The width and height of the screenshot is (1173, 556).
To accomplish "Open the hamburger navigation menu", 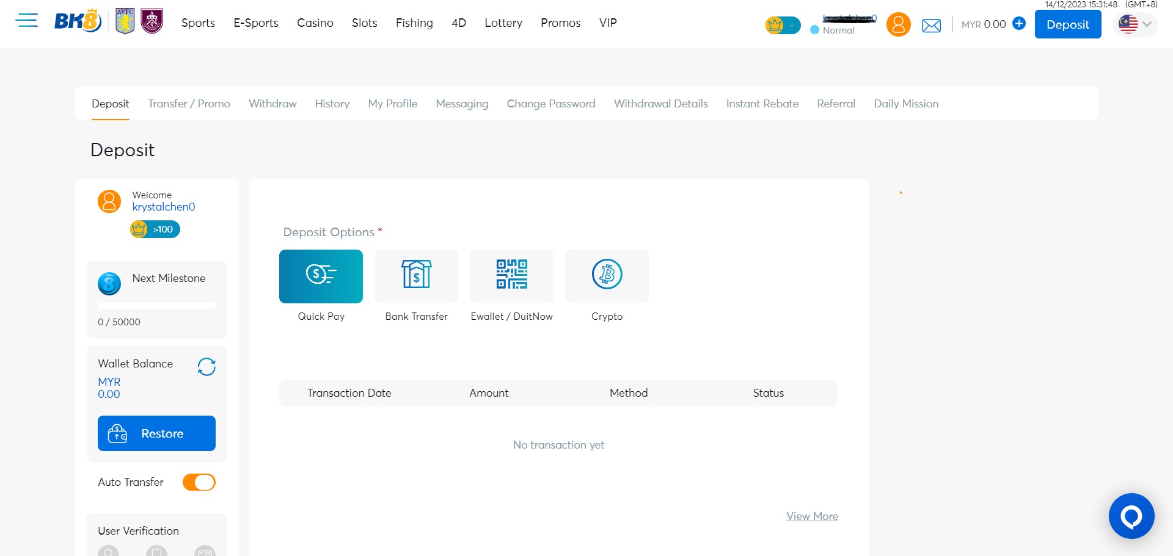I will (x=27, y=20).
